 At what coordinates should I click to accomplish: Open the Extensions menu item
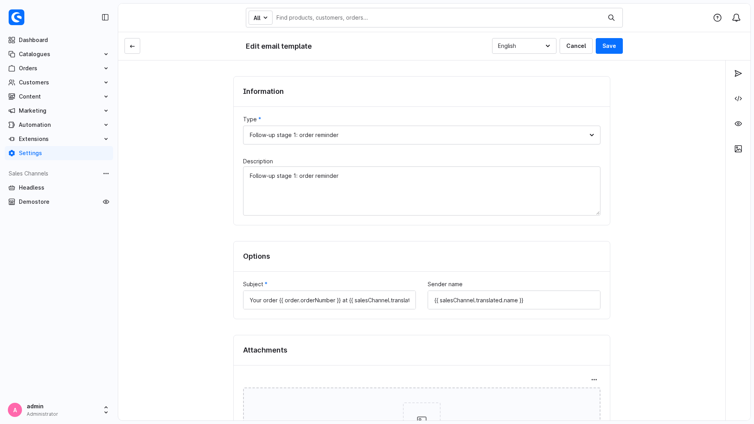tap(59, 139)
